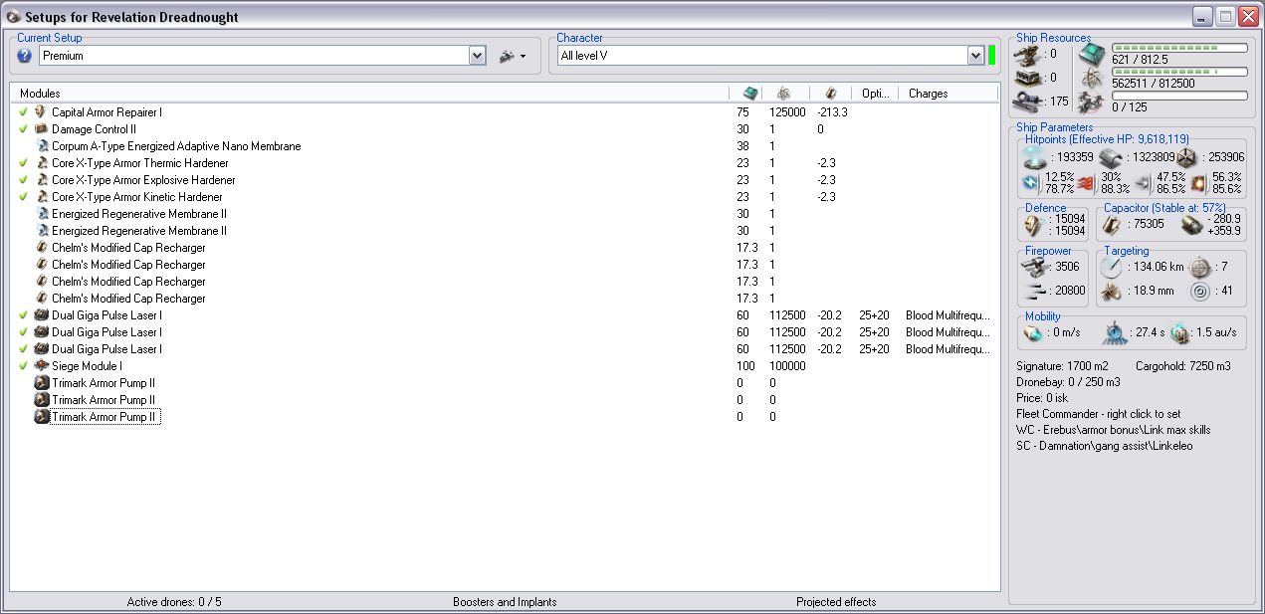The width and height of the screenshot is (1265, 614).
Task: Click the CPU usage bar above 621 / 812.5
Action: click(x=1179, y=48)
